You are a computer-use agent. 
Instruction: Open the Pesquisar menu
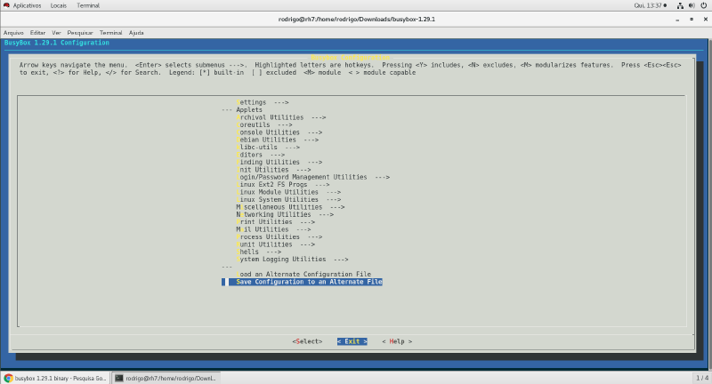coord(79,32)
